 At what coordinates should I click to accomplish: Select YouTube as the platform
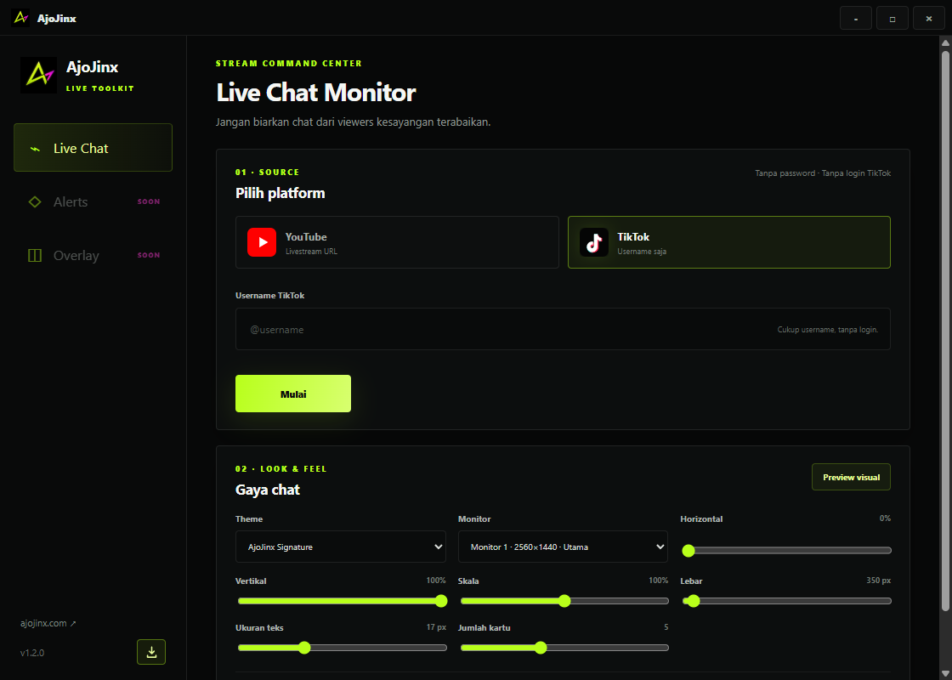[x=397, y=242]
